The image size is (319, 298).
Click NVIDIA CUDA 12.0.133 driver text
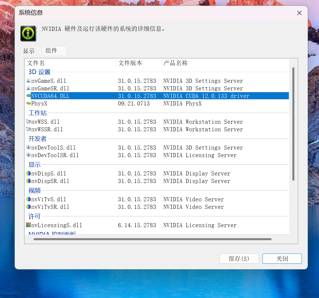[206, 96]
